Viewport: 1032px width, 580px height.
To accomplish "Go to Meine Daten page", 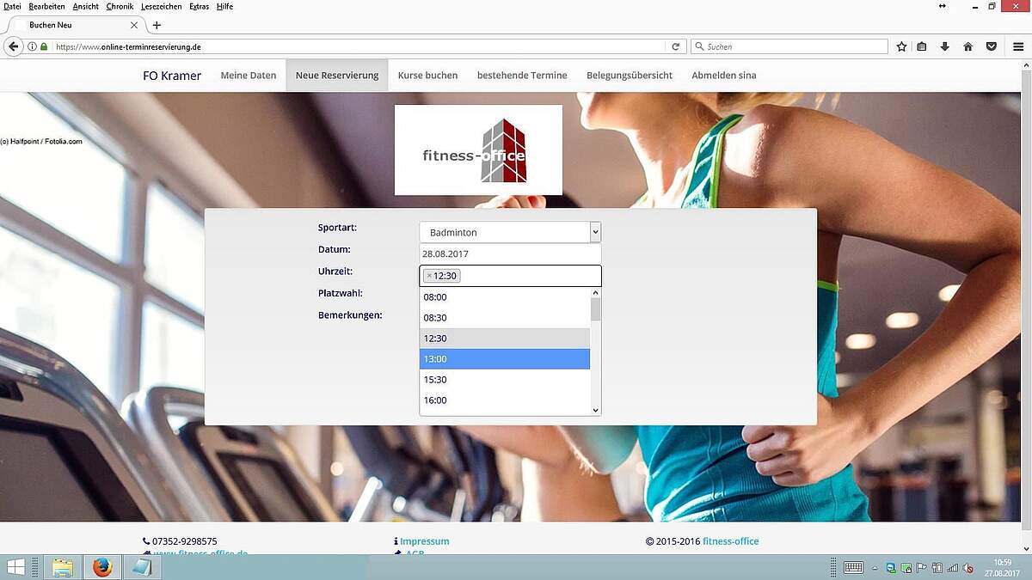I will click(x=249, y=76).
